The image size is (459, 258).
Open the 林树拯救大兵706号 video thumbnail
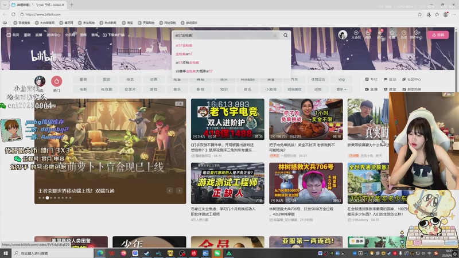pyautogui.click(x=306, y=183)
